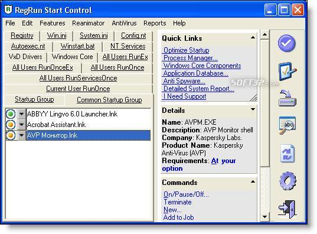
Task: Click the side panel scrollbar thumb
Action: [264, 103]
